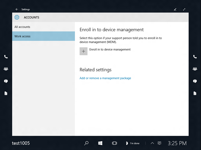Go back using the Settings back arrow
Screen dimensions: 201x150
[x=17, y=10]
